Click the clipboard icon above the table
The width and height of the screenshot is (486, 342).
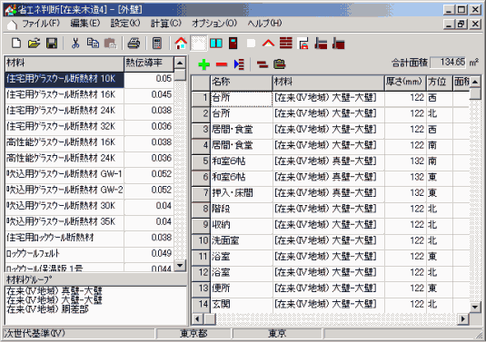(279, 64)
